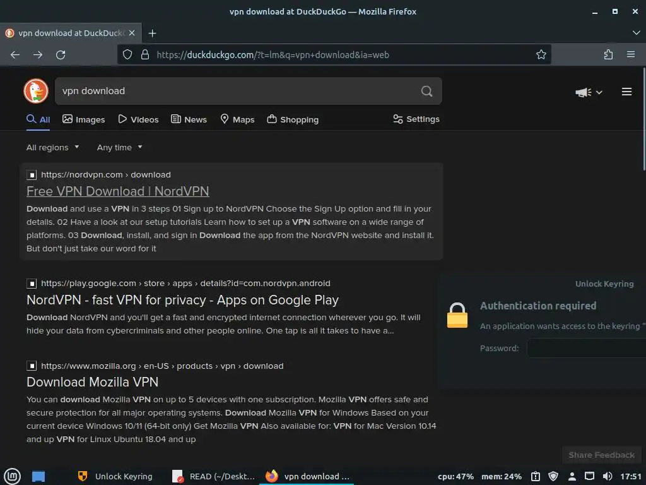
Task: Open Download Mozilla VPN result
Action: click(92, 382)
